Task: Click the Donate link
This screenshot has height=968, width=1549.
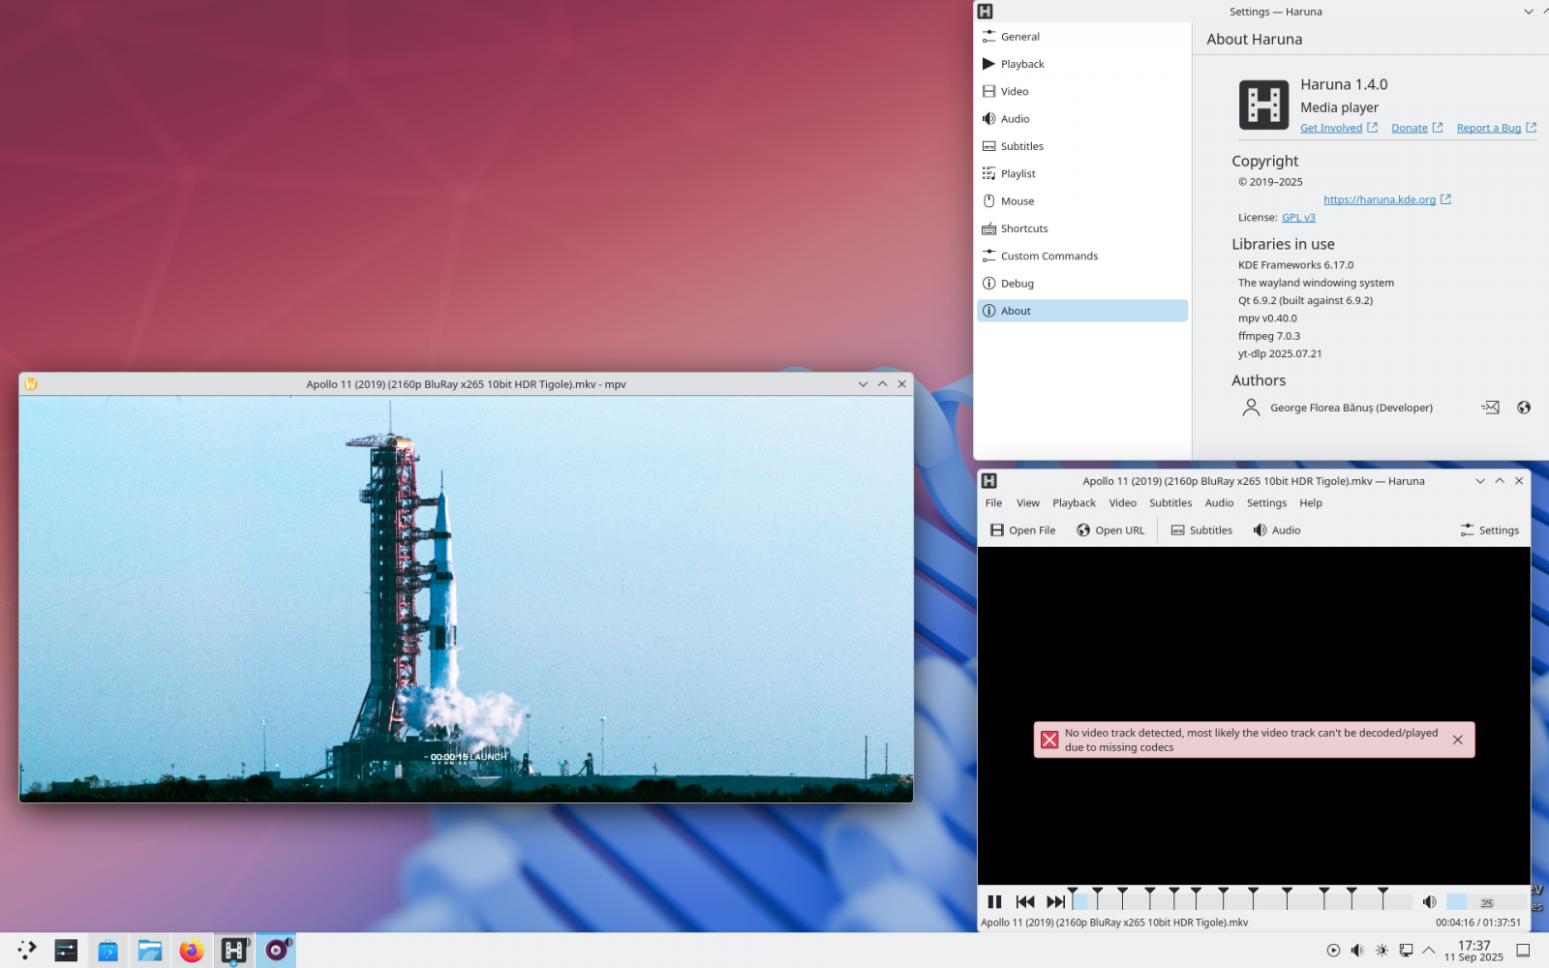Action: (x=1410, y=129)
